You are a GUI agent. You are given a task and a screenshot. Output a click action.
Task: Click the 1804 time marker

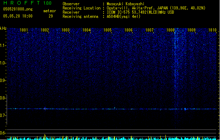87,30
